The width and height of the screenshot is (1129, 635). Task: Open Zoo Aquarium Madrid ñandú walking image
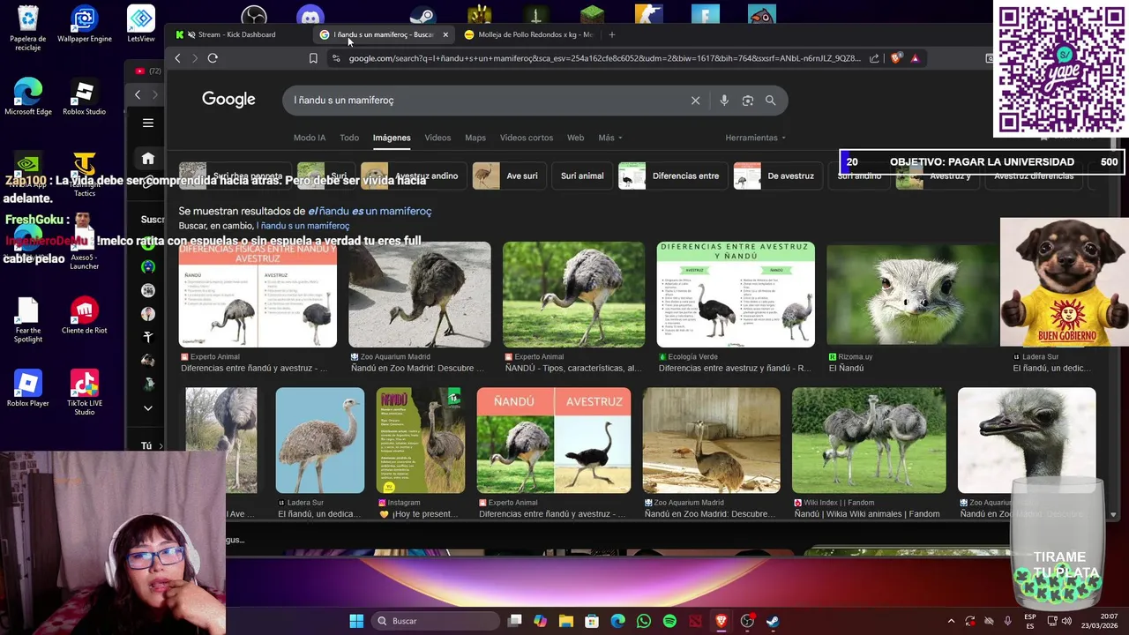point(420,295)
